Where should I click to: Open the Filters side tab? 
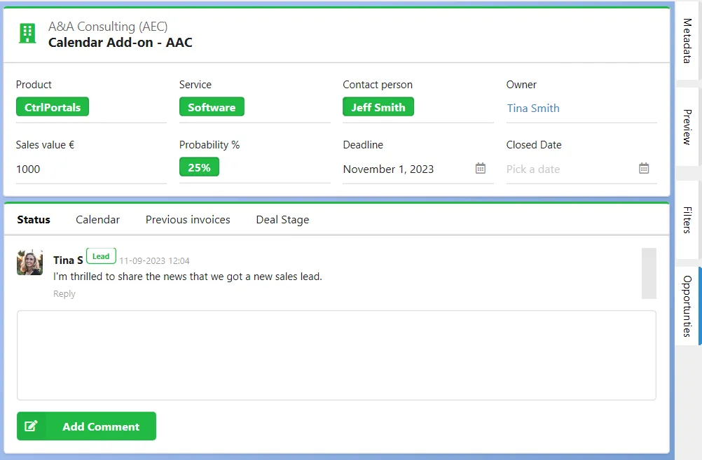[x=687, y=220]
